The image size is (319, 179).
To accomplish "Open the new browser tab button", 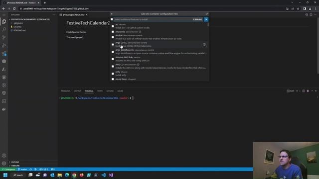I will click(45, 3).
